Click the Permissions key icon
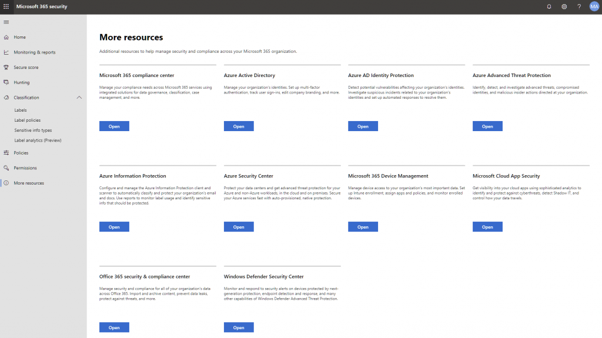 coord(6,168)
